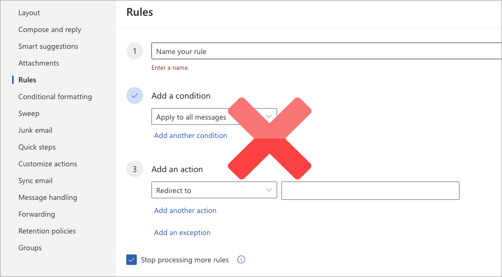Click the chevron in the Redirect to combo box

269,190
